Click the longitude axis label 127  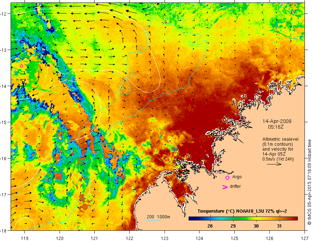tap(305, 238)
